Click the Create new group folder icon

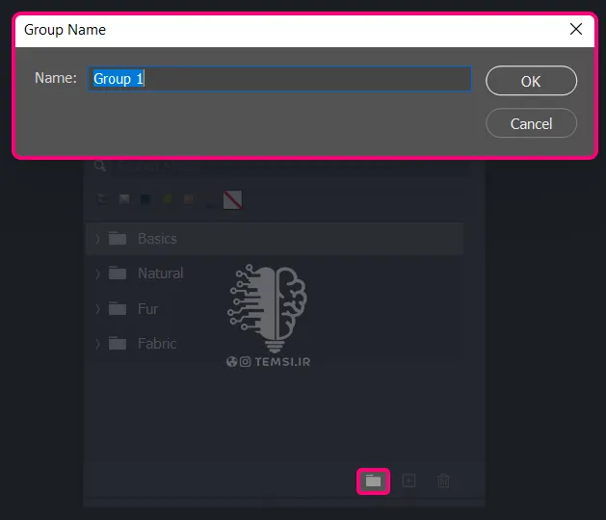(373, 481)
